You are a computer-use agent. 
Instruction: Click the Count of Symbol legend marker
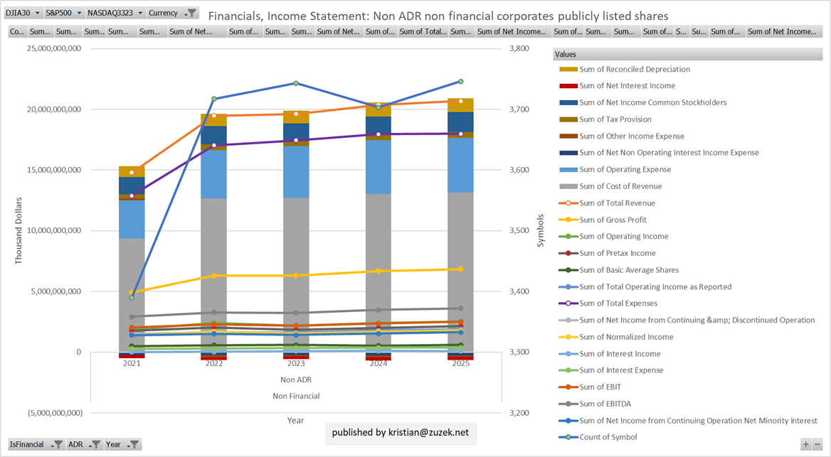pos(568,437)
